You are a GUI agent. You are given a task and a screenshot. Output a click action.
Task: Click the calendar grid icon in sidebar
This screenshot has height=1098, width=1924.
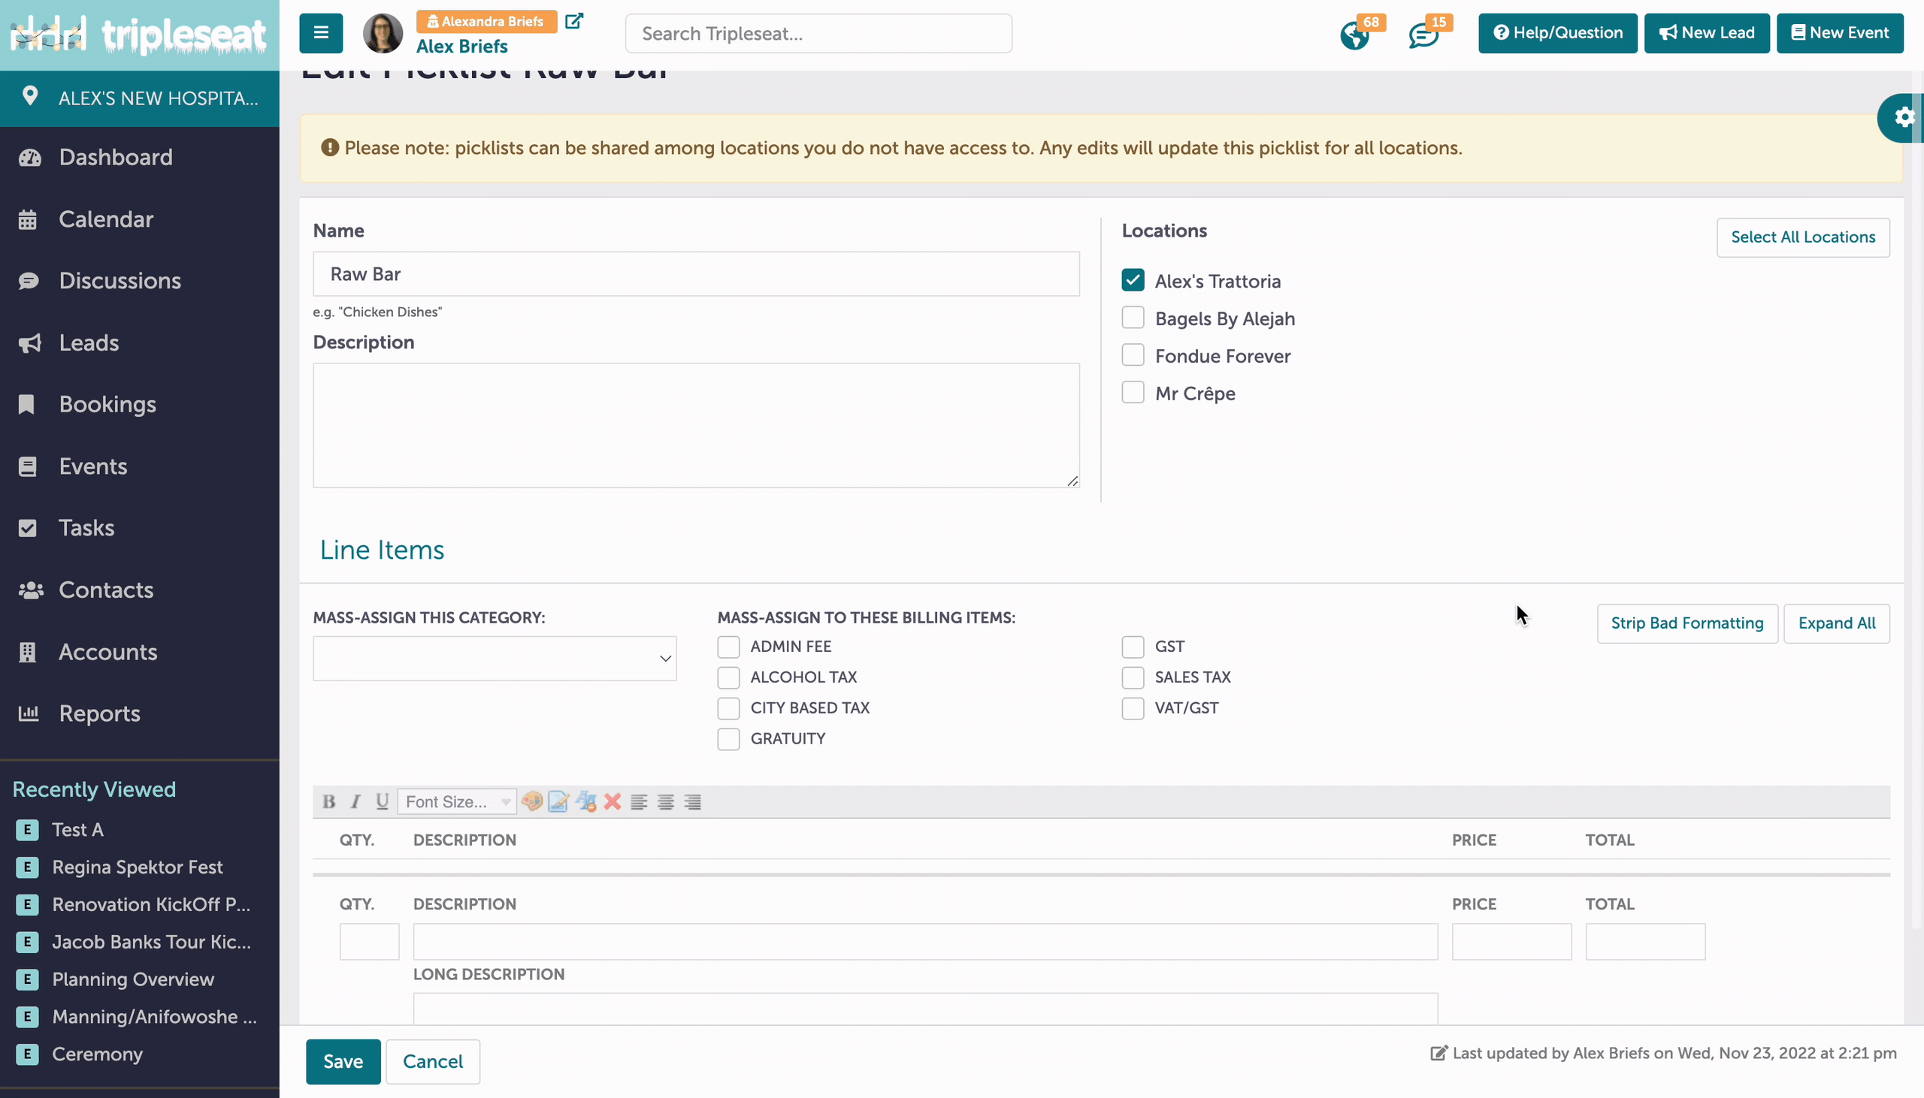(x=28, y=219)
